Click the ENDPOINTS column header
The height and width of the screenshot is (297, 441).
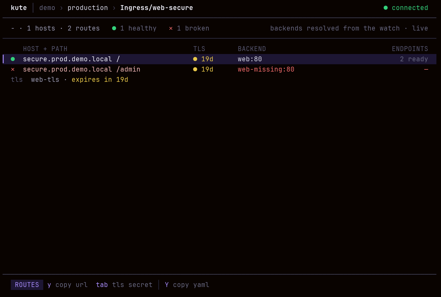(x=410, y=49)
